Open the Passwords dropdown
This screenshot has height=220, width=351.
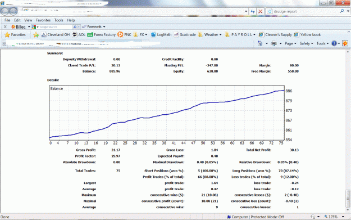coord(94,26)
